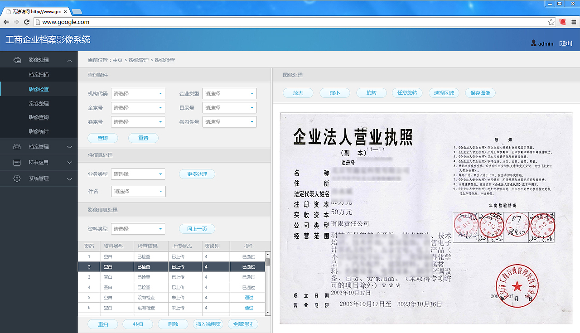Click the bookmark star in address bar
This screenshot has width=580, height=333.
[551, 21]
